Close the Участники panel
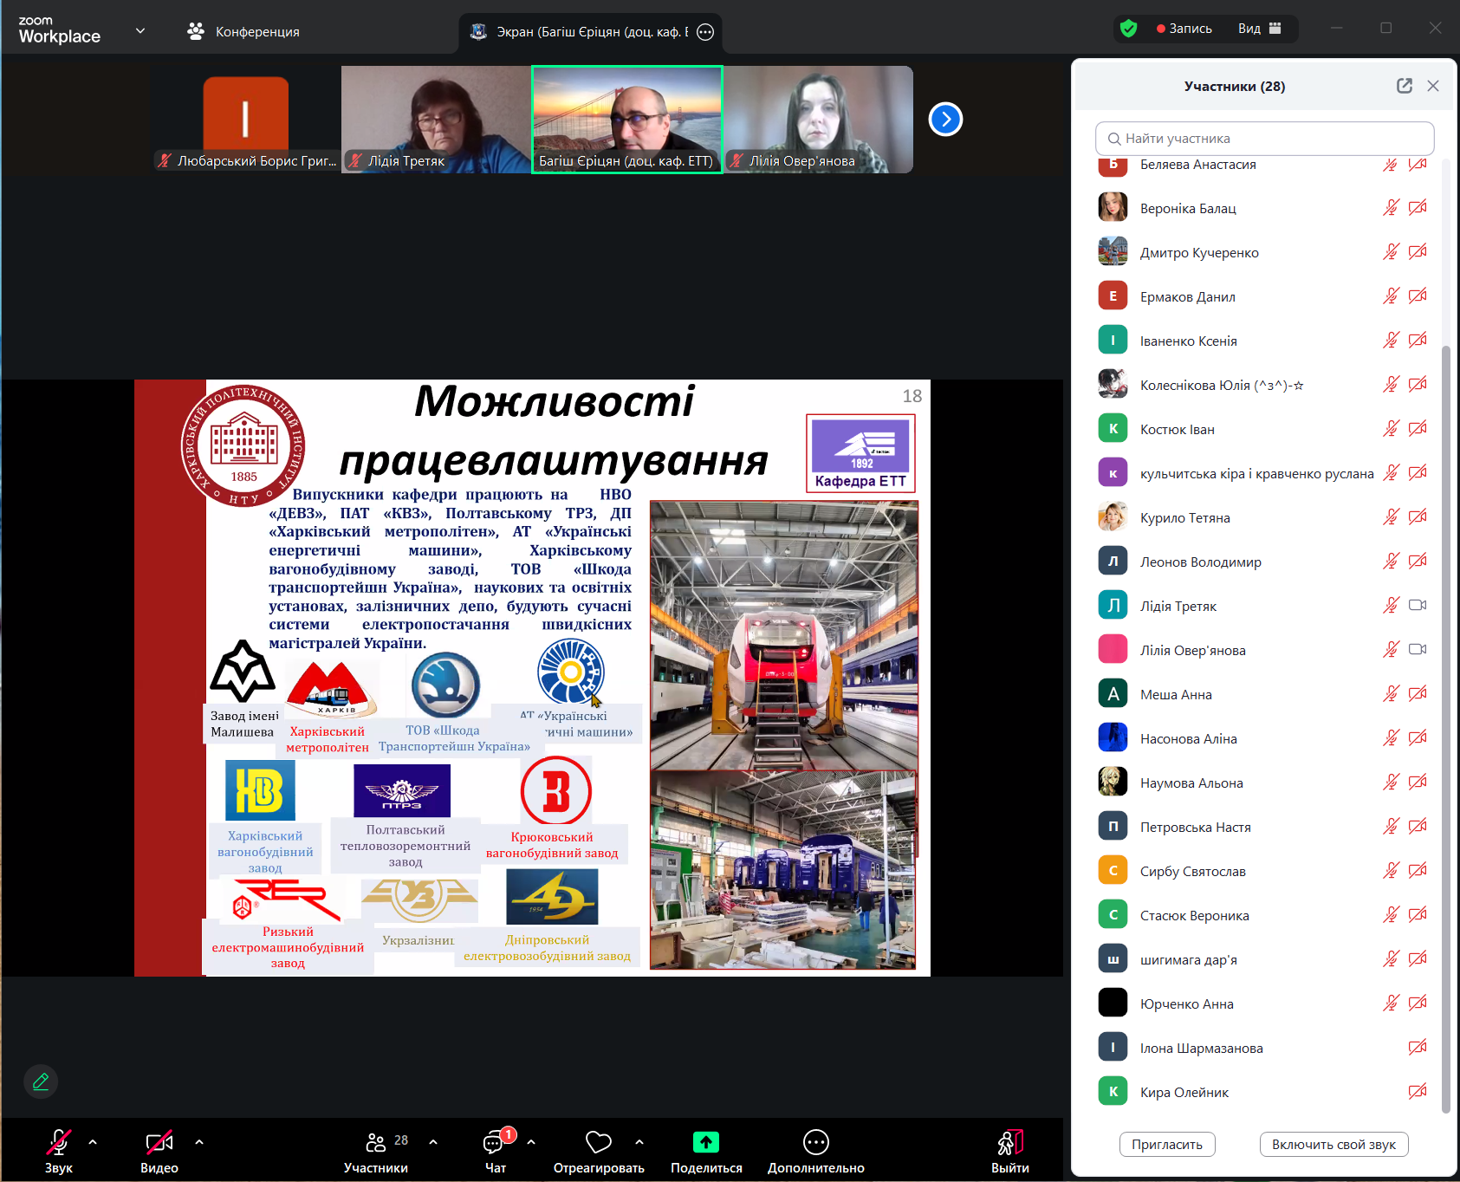This screenshot has height=1182, width=1460. (1433, 86)
